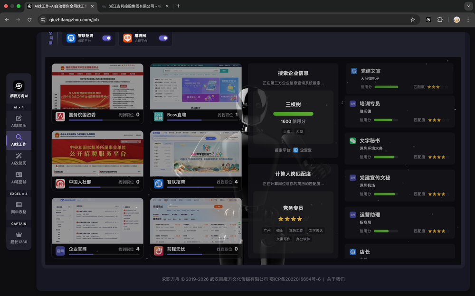475x296 pixels.
Task: Open a new browser tab
Action: (x=179, y=6)
